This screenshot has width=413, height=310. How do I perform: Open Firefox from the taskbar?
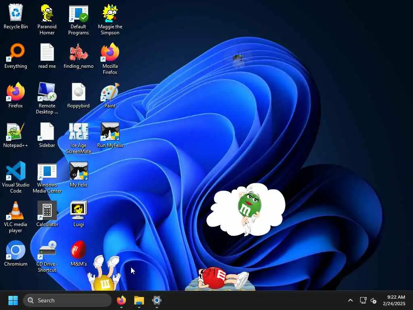[121, 300]
